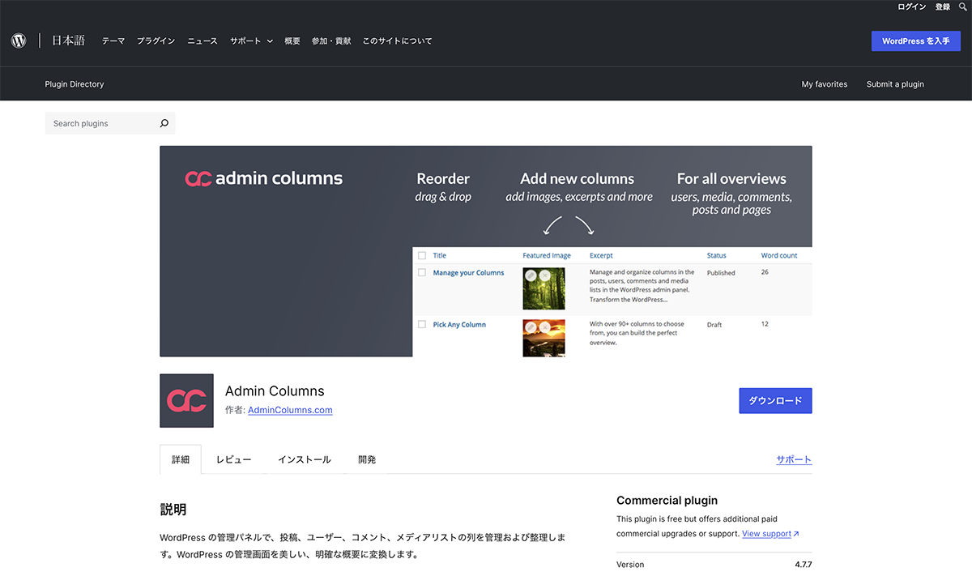
Task: Open the 開発 tab
Action: pyautogui.click(x=367, y=459)
